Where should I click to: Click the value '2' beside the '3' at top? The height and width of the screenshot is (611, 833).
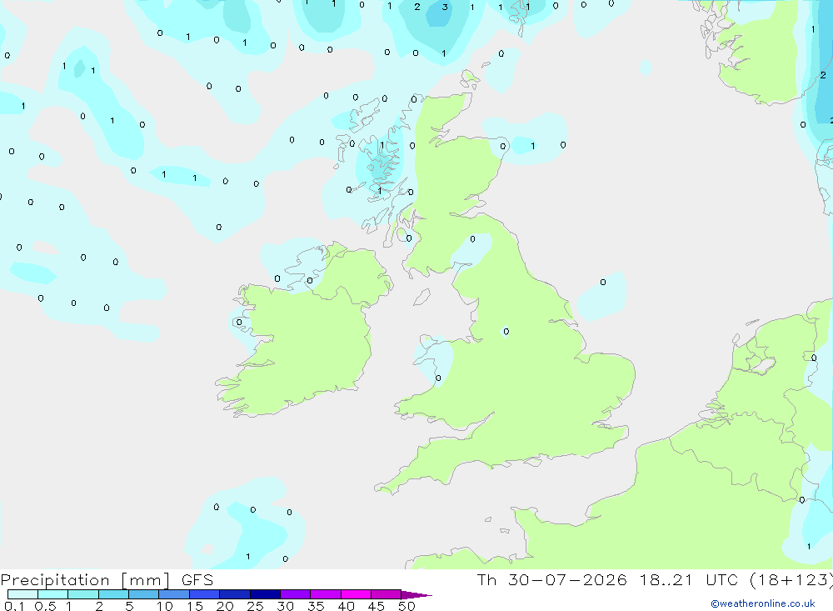pyautogui.click(x=417, y=7)
